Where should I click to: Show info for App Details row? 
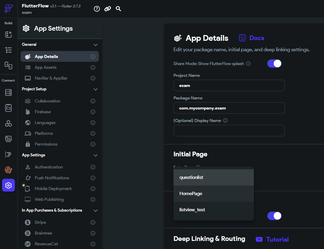(x=93, y=57)
